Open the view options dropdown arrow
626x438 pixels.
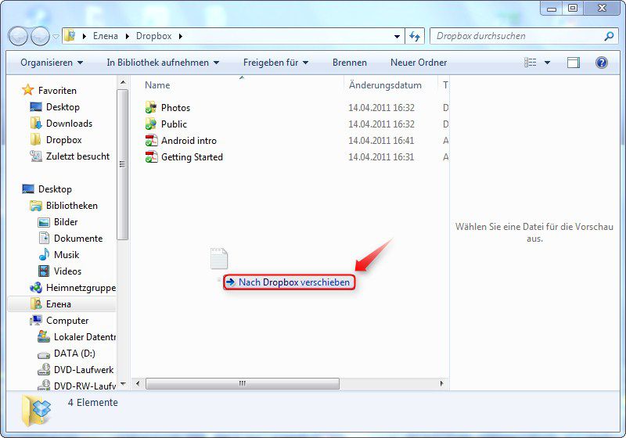547,63
